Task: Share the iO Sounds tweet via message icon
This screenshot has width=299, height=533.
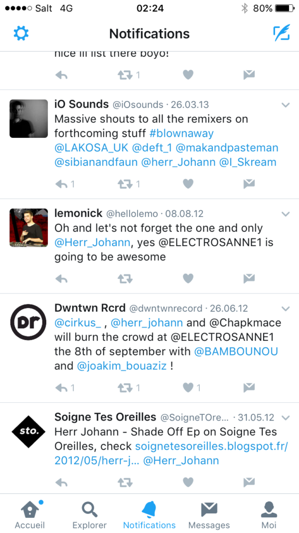Action: 249,184
